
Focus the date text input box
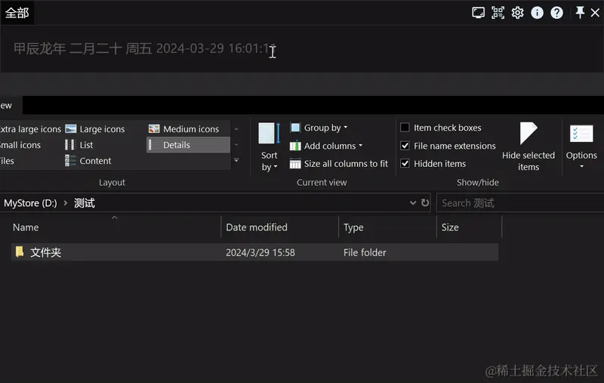coord(301,49)
